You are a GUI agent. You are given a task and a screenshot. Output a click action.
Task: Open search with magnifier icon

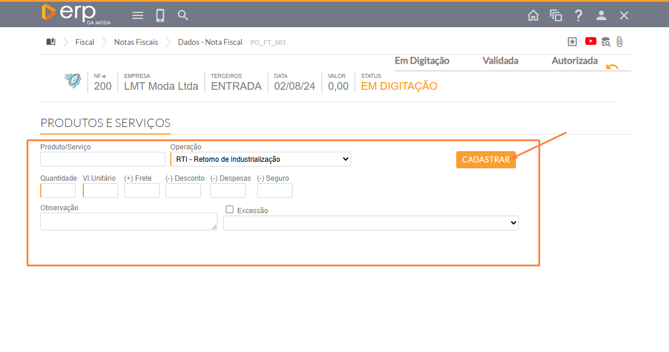pos(183,15)
